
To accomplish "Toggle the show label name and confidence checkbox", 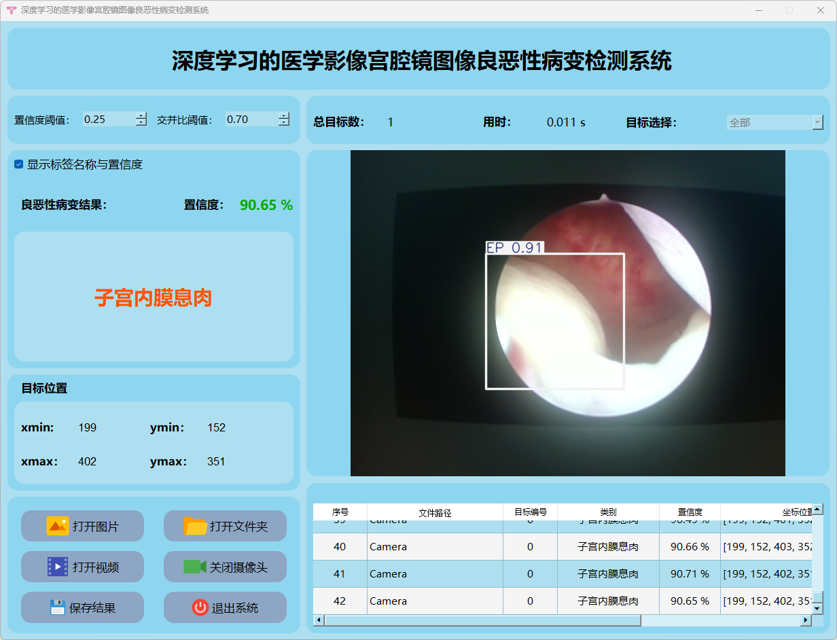I will click(x=19, y=164).
